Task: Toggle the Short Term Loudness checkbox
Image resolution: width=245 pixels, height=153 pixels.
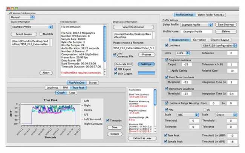Action: pyautogui.click(x=166, y=77)
